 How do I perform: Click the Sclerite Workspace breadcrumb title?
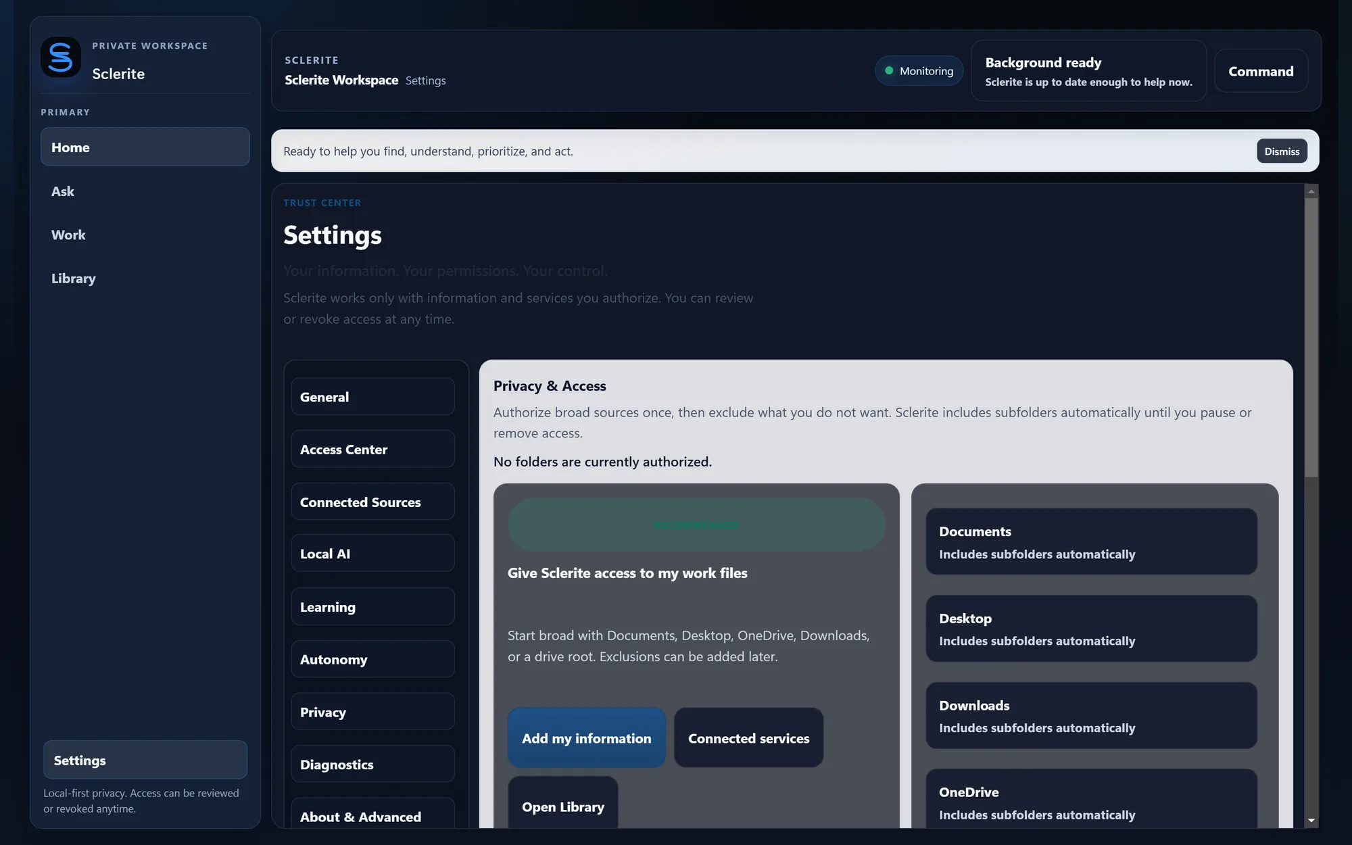(x=341, y=80)
